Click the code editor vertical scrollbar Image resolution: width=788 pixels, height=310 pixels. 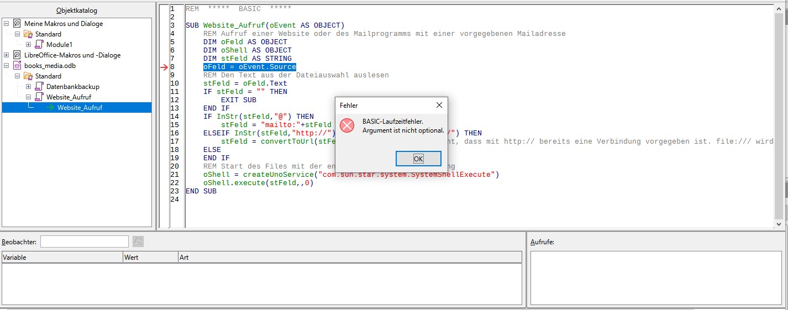(x=779, y=116)
